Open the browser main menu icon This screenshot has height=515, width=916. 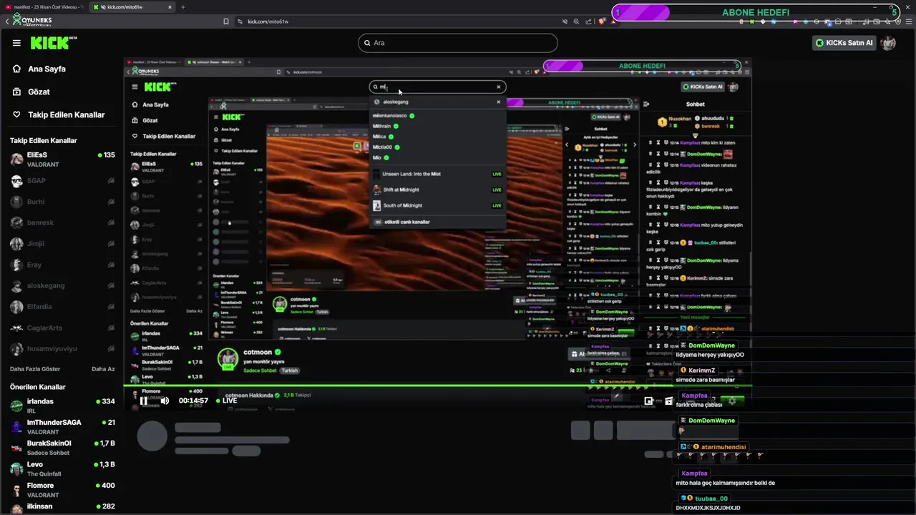907,21
